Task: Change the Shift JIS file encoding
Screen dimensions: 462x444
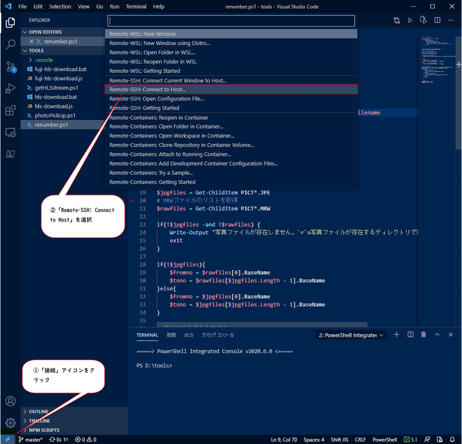Action: coord(340,439)
